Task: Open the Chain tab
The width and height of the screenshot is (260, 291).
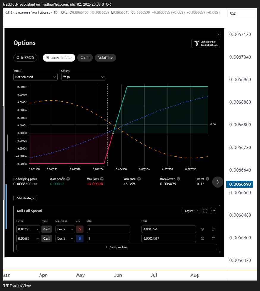Action: [85, 58]
